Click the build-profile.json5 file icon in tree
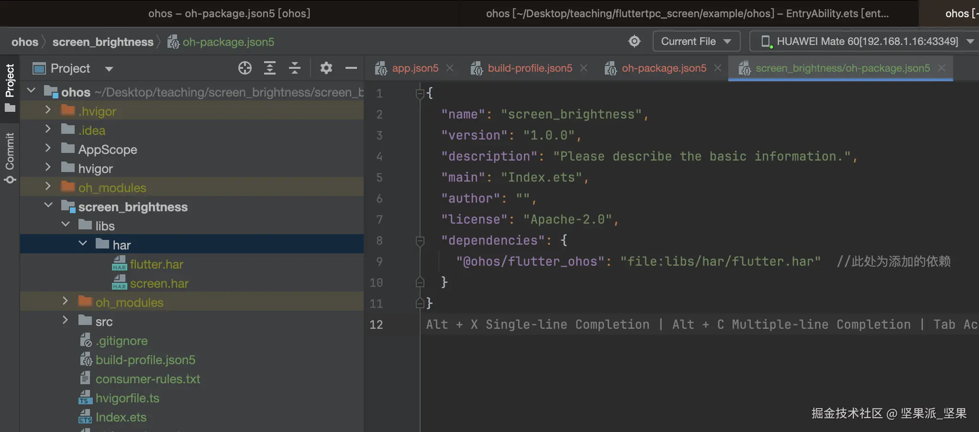979x432 pixels. coord(85,359)
